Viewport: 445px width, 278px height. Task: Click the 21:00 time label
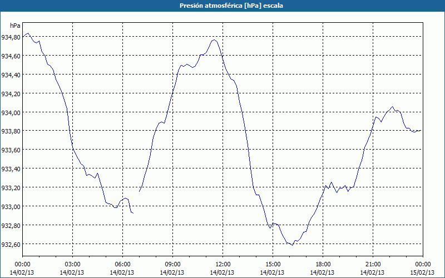(373, 265)
